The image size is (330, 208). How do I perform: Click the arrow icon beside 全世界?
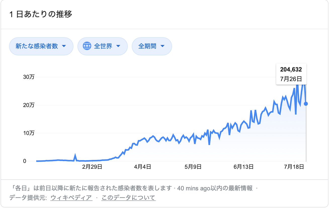[x=118, y=46]
